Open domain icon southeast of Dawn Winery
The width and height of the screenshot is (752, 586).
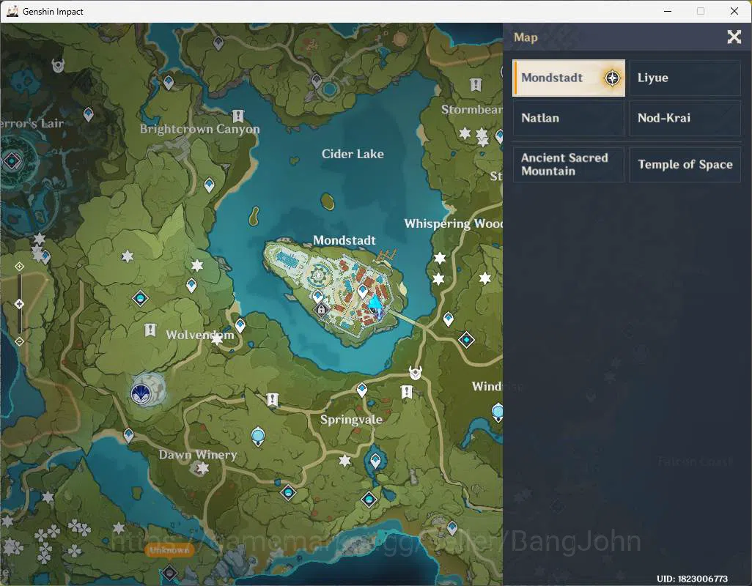(x=288, y=492)
